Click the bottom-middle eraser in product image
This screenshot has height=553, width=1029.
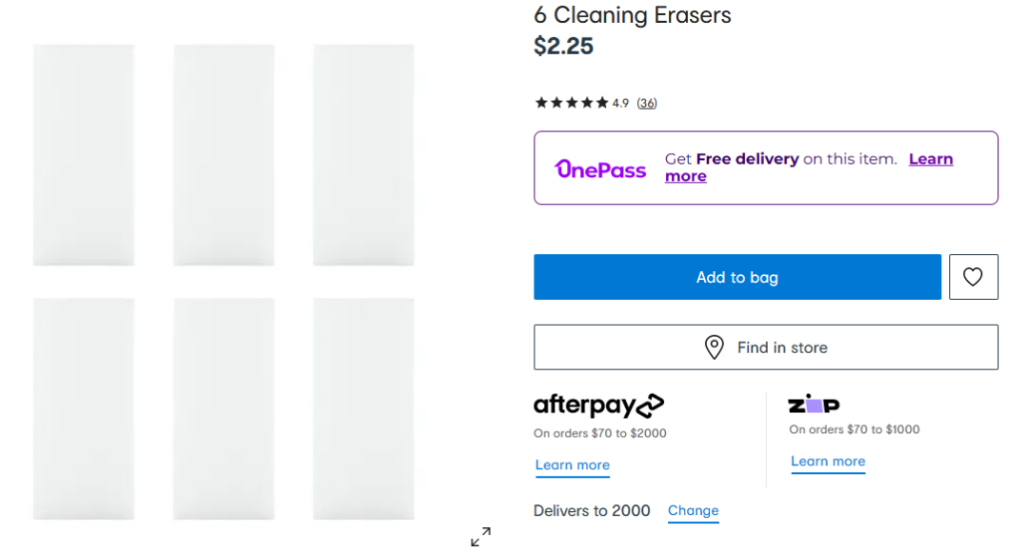tap(224, 408)
